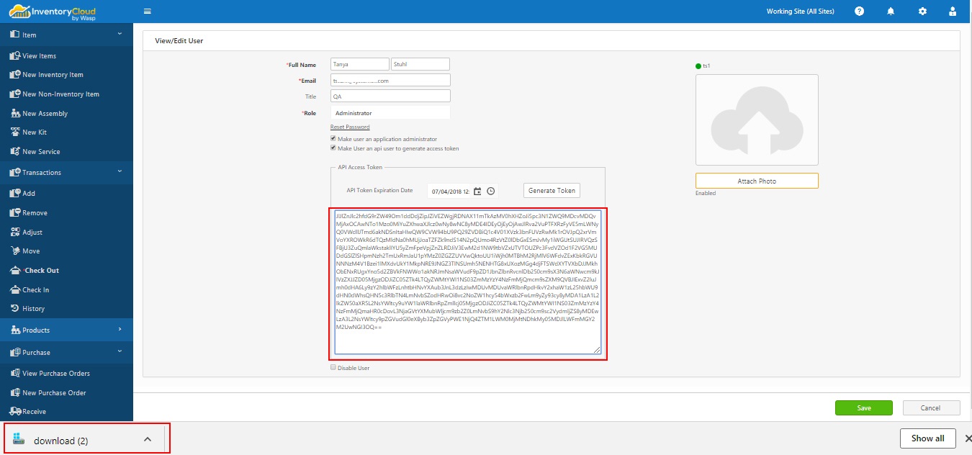Click inside the API access token textarea

pyautogui.click(x=467, y=281)
